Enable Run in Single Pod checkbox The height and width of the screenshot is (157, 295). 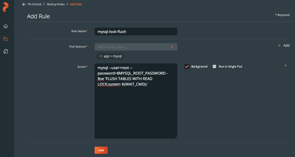pos(214,66)
